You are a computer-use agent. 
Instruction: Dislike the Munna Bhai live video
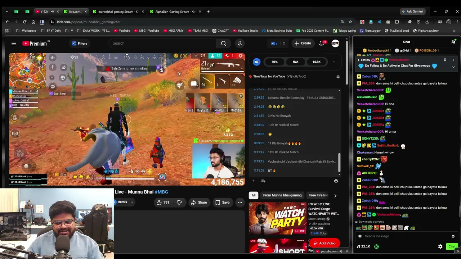click(179, 203)
